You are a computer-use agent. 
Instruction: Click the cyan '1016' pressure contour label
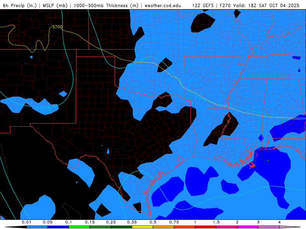coord(45,107)
